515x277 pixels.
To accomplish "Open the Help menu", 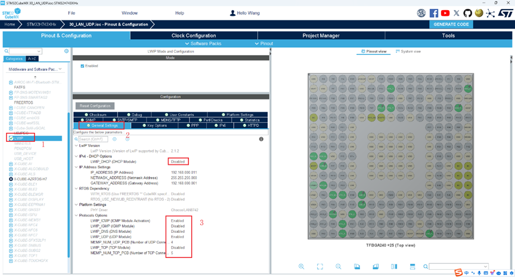I will [179, 13].
